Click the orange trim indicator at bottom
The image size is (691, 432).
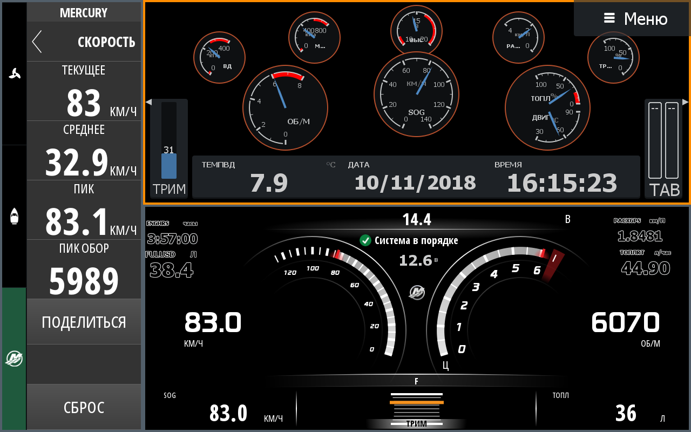416,402
